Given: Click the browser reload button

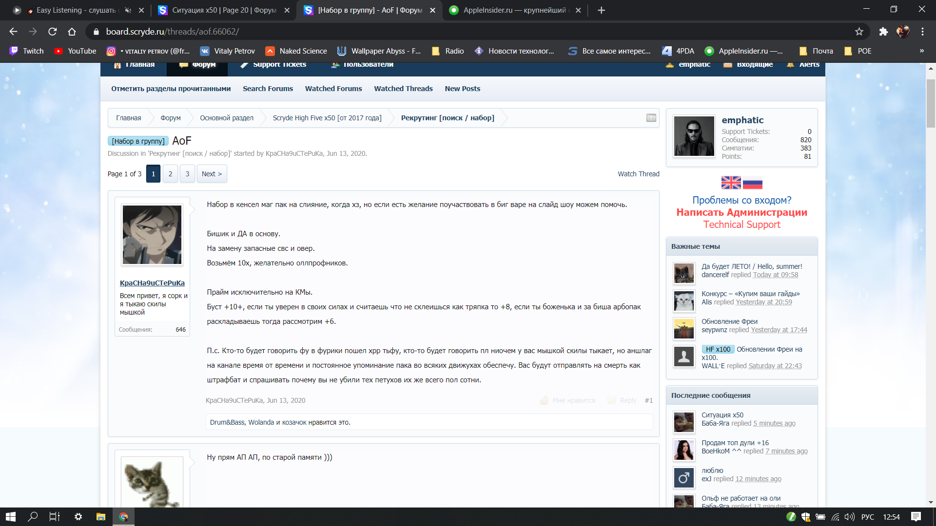Looking at the screenshot, I should click(x=53, y=32).
